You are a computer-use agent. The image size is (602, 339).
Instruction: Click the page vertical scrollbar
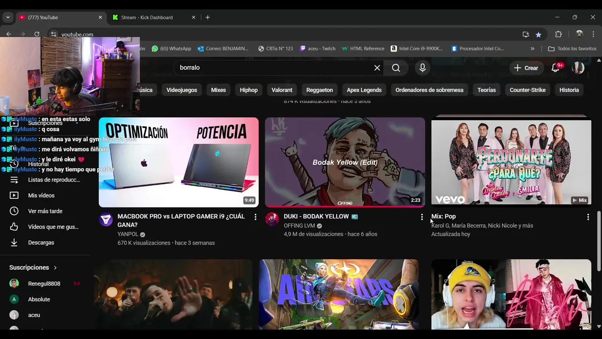click(599, 240)
